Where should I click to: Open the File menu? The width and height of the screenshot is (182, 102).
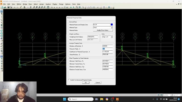click(x=5, y=4)
